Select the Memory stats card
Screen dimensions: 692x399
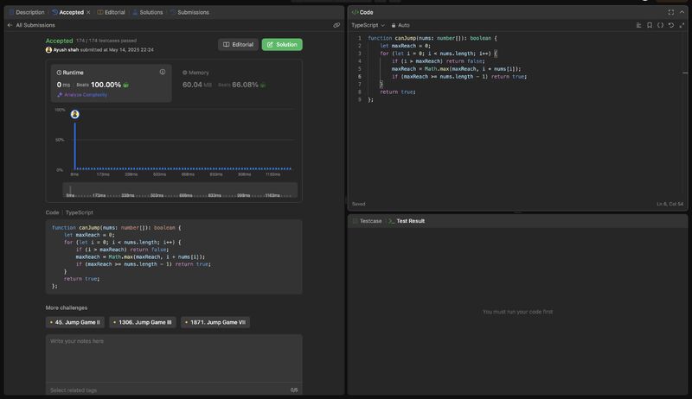point(236,83)
